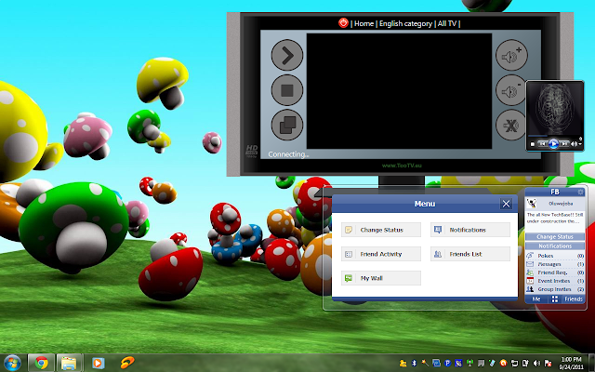Mute the TV gadget sound
This screenshot has width=595, height=372.
tap(510, 125)
